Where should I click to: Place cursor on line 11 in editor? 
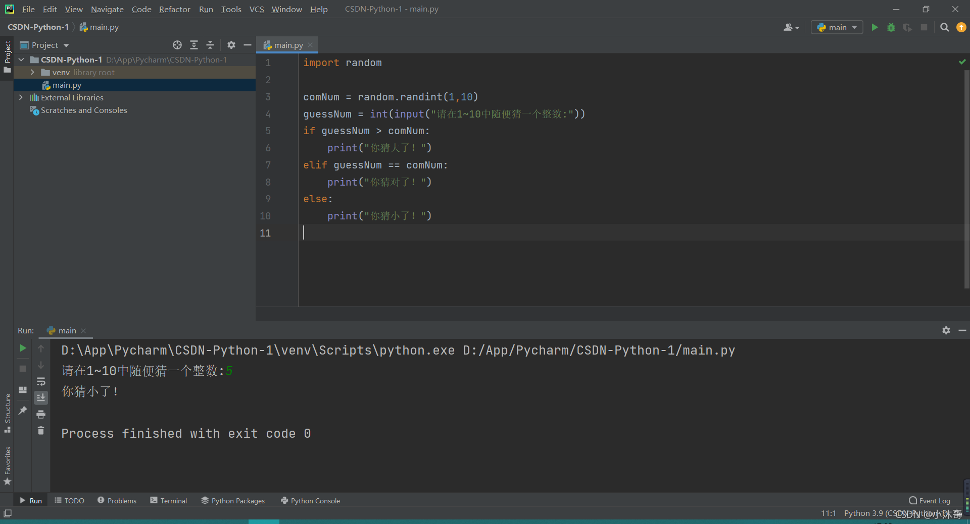point(632,232)
